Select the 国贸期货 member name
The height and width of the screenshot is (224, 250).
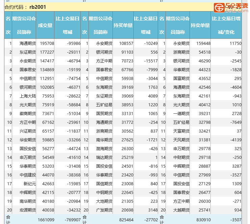click(104, 113)
